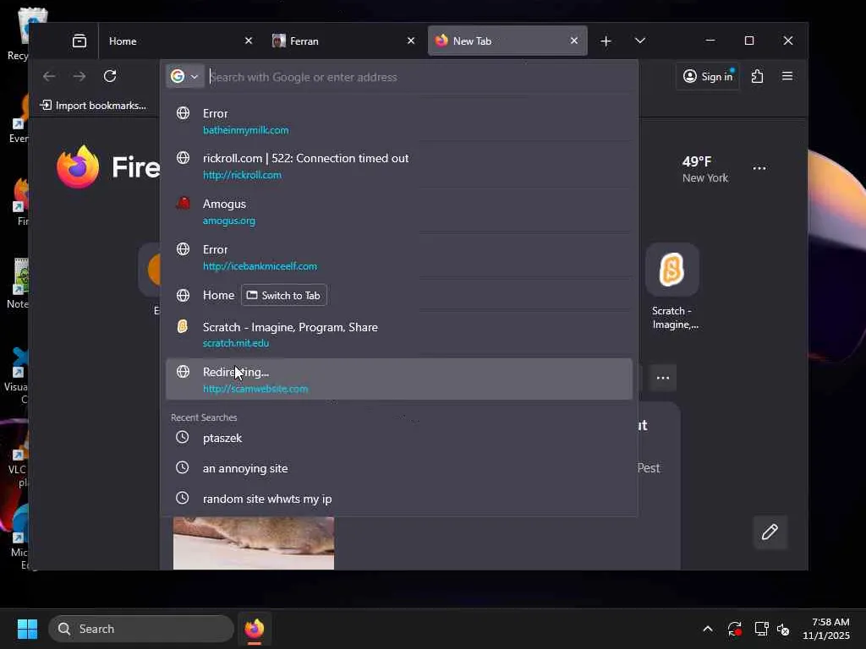
Task: Close the Ferran tab
Action: (411, 41)
